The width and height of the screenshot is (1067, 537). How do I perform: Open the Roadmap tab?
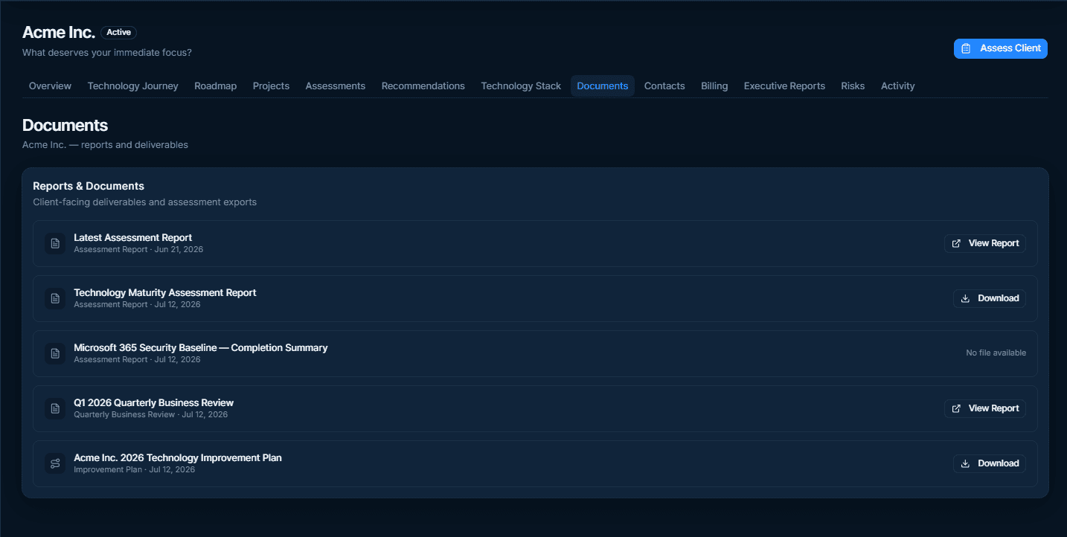coord(216,86)
